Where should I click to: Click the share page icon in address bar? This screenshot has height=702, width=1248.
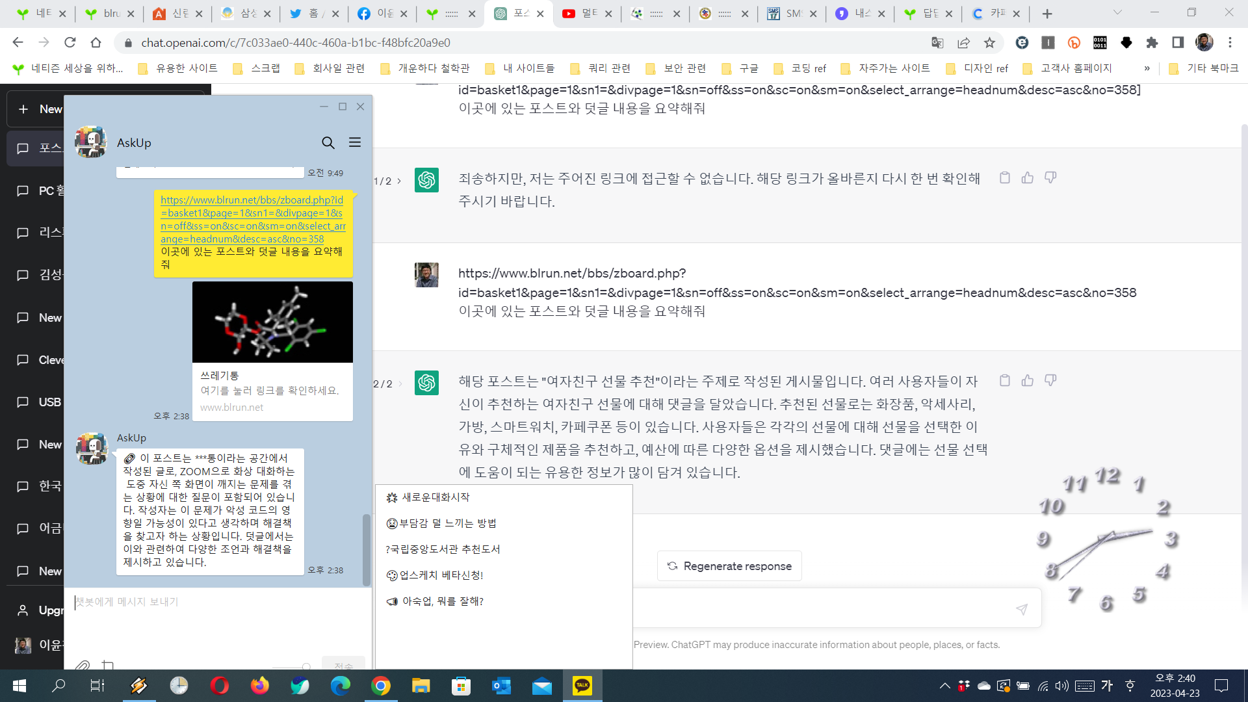pyautogui.click(x=963, y=42)
